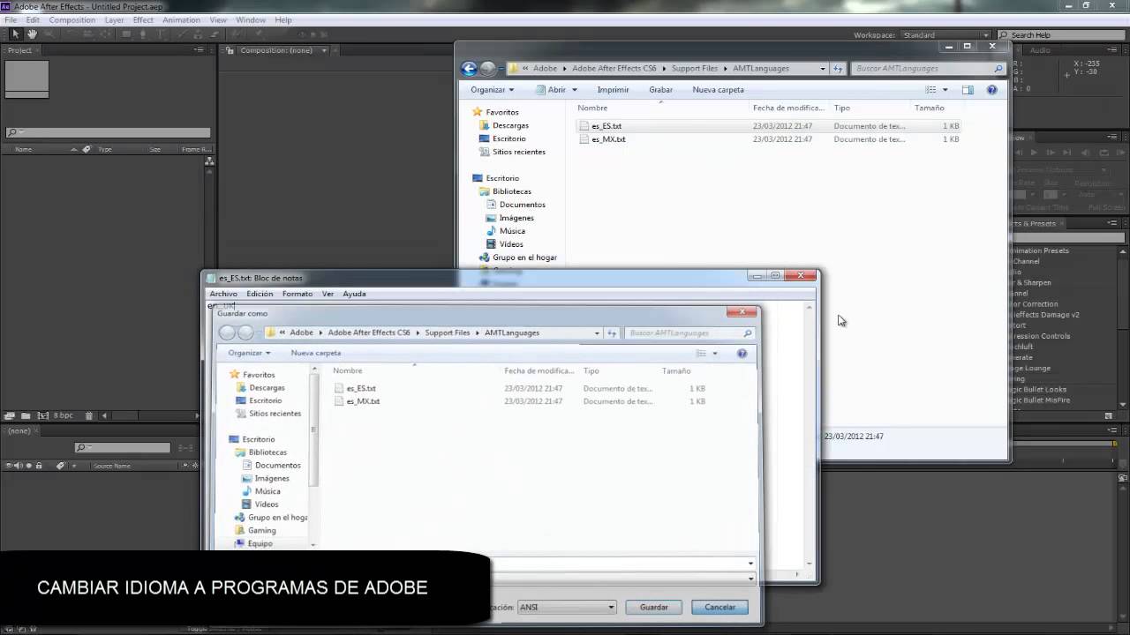1130x635 pixels.
Task: Toggle the Explorer preview pane icon
Action: (x=968, y=89)
